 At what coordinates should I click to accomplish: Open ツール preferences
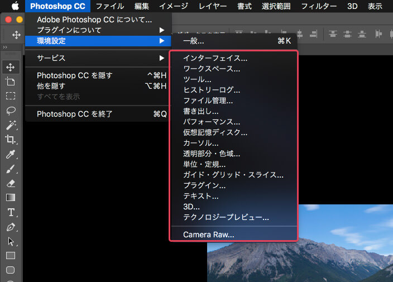234,79
